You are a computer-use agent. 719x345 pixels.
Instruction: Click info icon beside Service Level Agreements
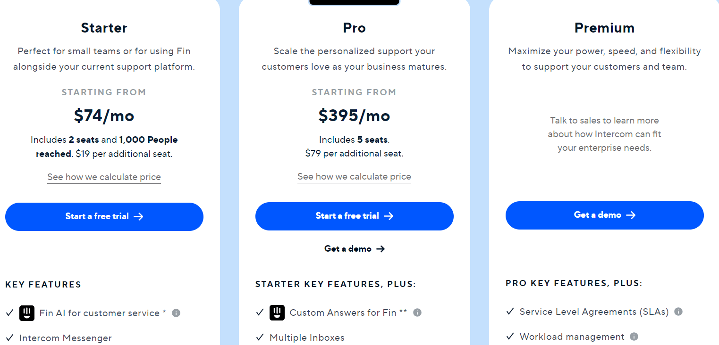(x=678, y=312)
